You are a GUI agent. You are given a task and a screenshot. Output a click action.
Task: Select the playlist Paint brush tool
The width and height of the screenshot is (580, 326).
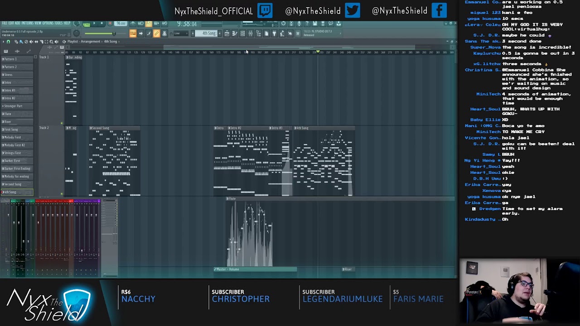pyautogui.click(x=21, y=42)
